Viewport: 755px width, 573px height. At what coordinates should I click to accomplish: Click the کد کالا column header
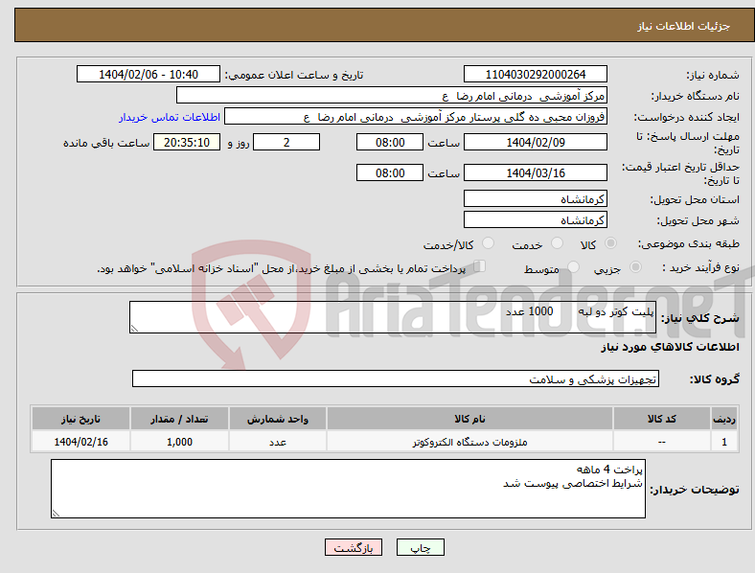tap(662, 419)
